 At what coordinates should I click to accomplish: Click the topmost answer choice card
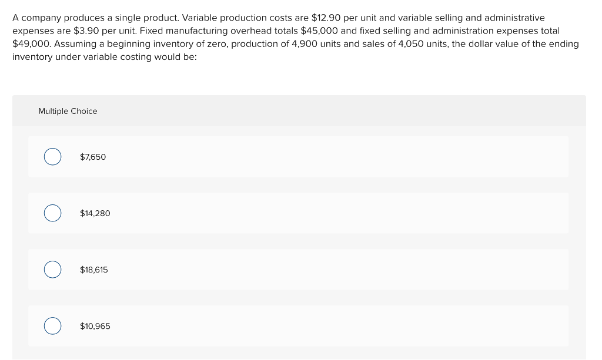coord(299,157)
